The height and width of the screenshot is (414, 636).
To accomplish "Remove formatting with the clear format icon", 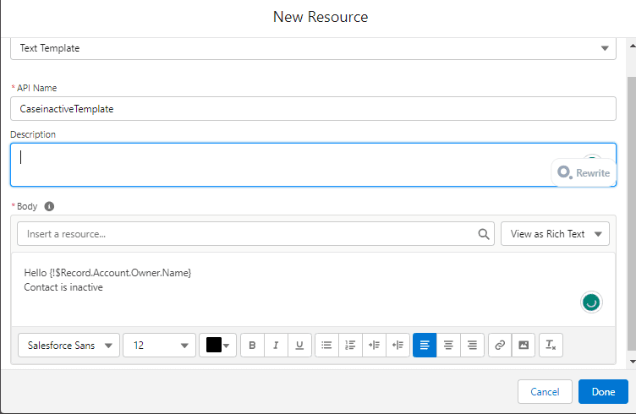I will click(x=551, y=345).
